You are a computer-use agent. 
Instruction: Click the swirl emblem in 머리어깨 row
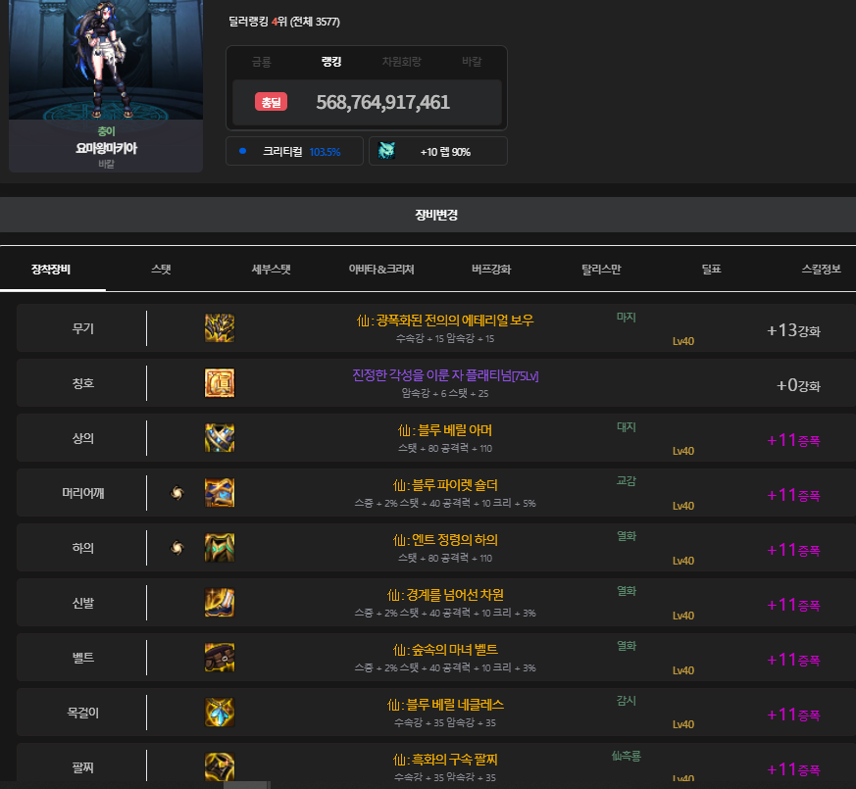coord(177,493)
